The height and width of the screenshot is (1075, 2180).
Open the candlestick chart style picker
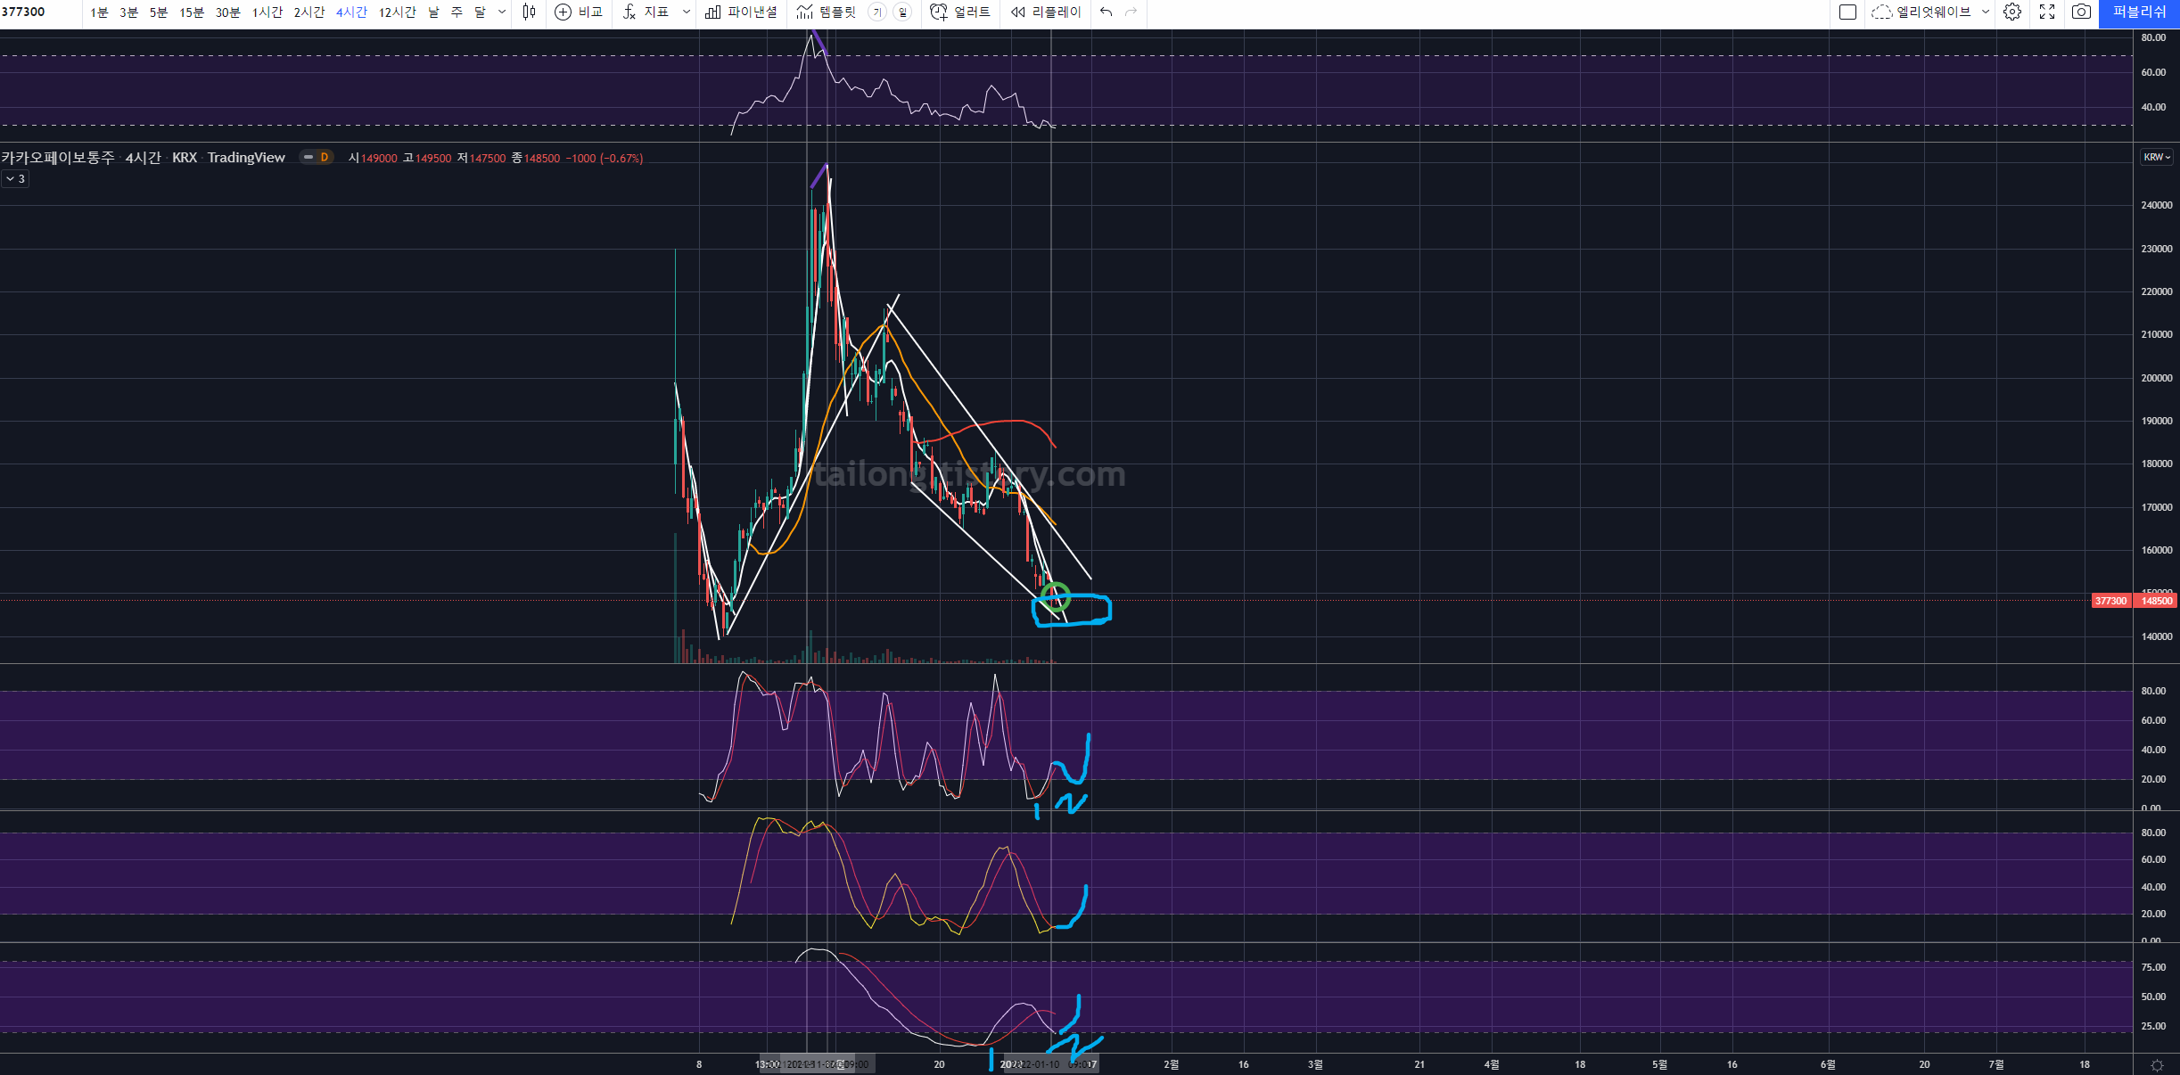(x=529, y=12)
